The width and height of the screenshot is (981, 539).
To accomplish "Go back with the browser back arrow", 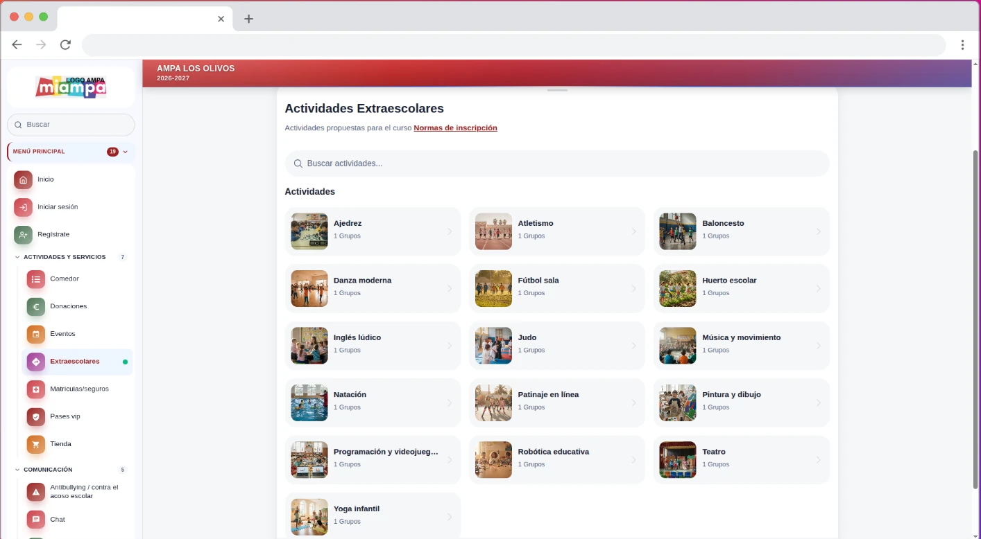I will click(x=17, y=45).
